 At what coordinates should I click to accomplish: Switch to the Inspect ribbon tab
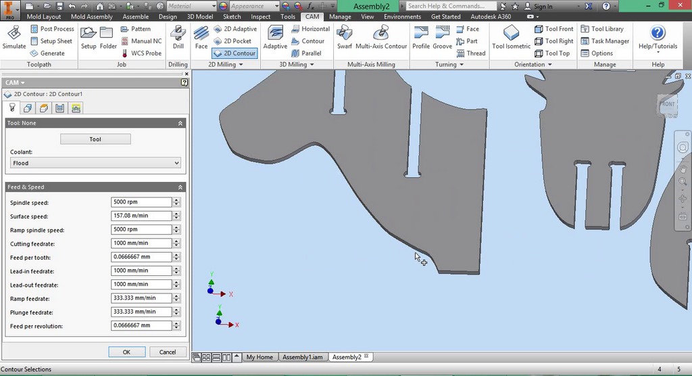pos(260,16)
